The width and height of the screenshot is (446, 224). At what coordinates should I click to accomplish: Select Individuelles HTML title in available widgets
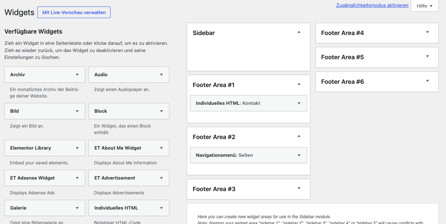(116, 208)
